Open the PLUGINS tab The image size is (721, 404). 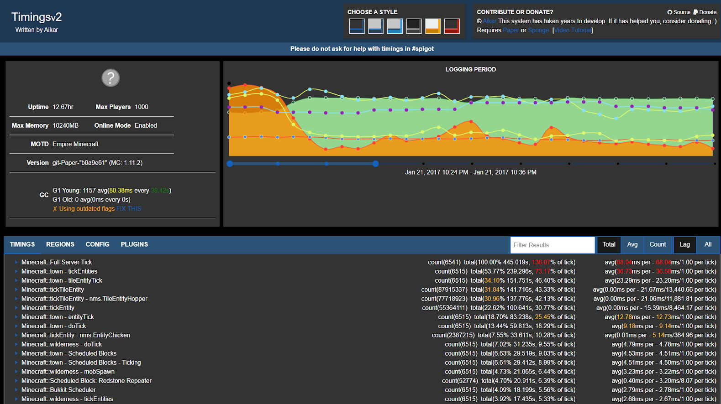[134, 244]
